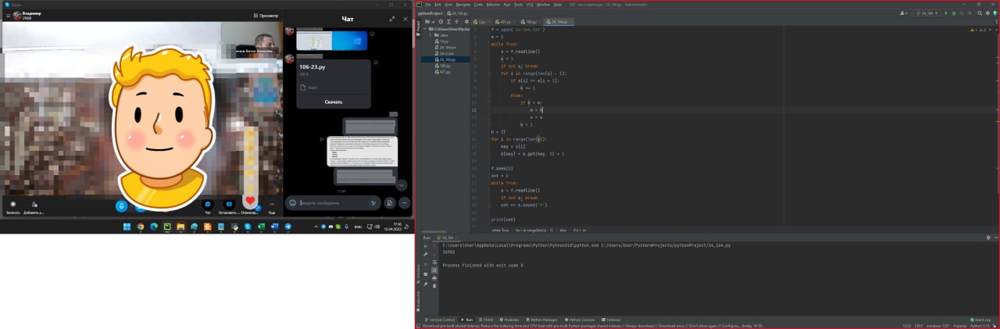Switch to the 421.py editor tab
Image resolution: width=1000 pixels, height=329 pixels.
[505, 22]
